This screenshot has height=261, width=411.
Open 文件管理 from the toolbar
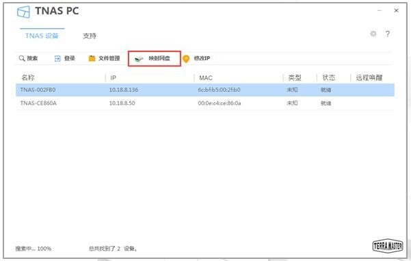[x=109, y=58]
